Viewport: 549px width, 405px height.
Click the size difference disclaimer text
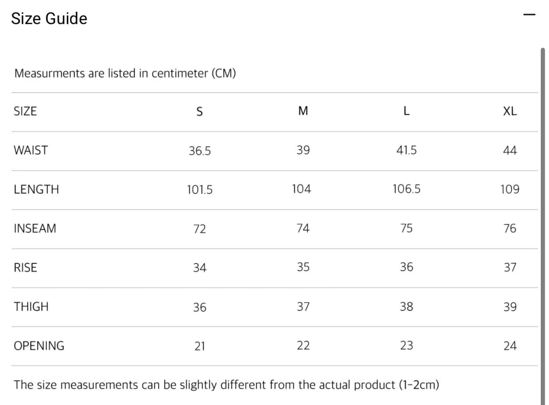[226, 385]
